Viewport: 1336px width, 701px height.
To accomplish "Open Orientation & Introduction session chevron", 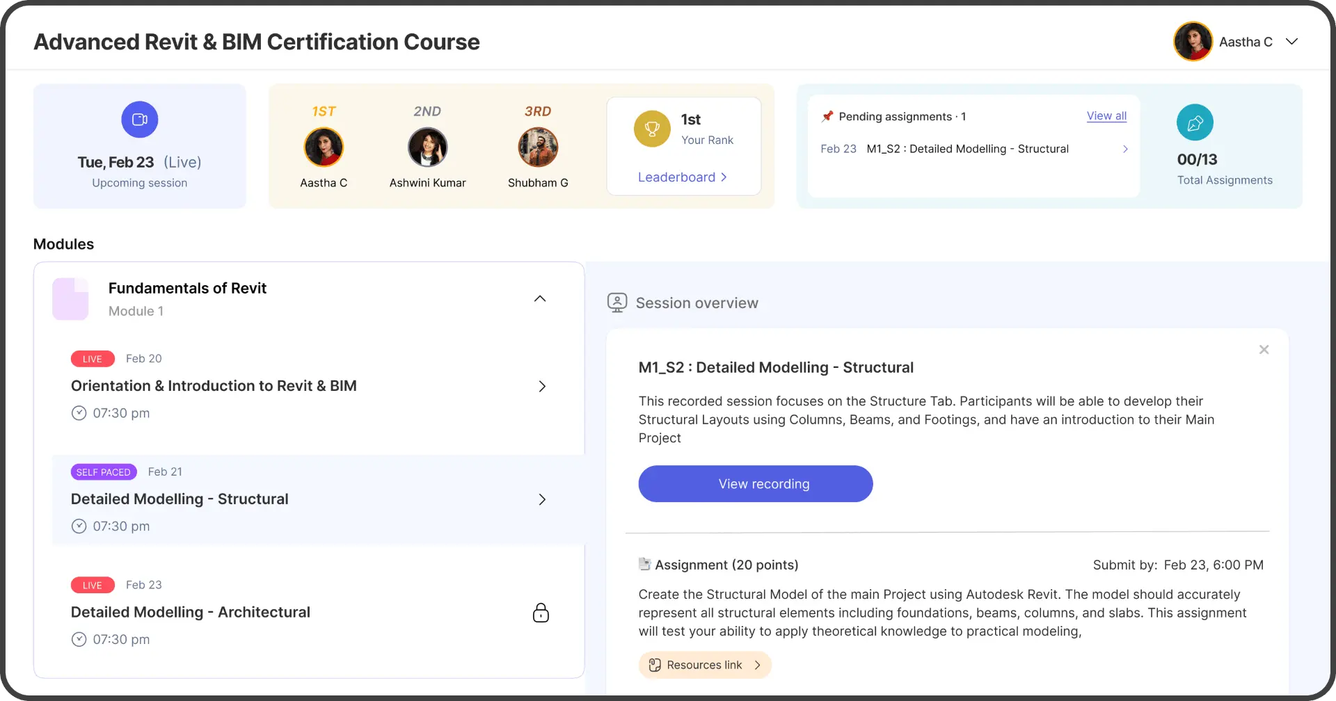I will (542, 386).
